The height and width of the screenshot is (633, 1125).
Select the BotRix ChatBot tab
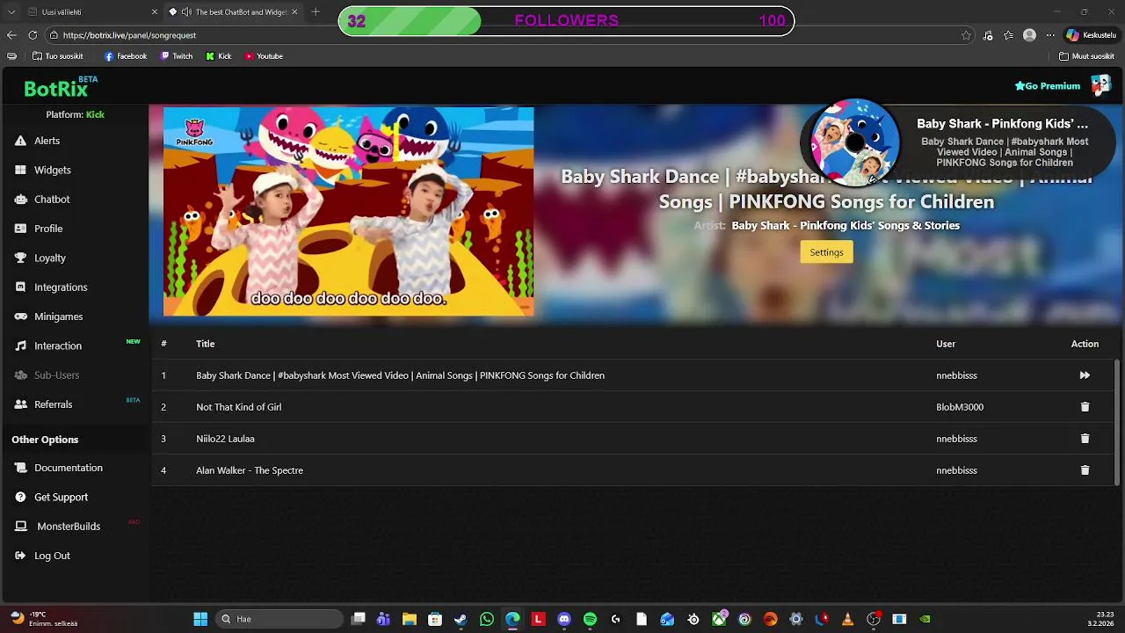(x=233, y=12)
